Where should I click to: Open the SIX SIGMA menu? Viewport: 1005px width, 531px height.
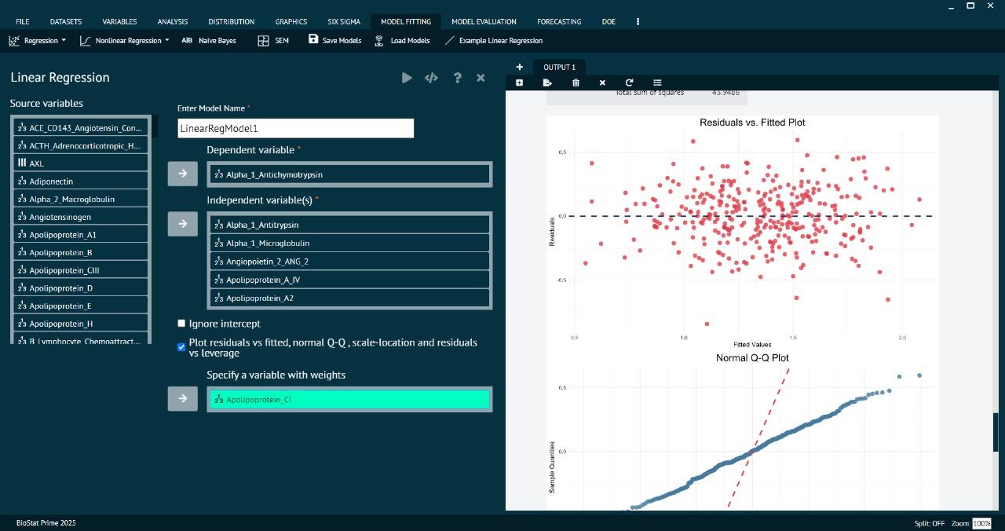click(344, 21)
